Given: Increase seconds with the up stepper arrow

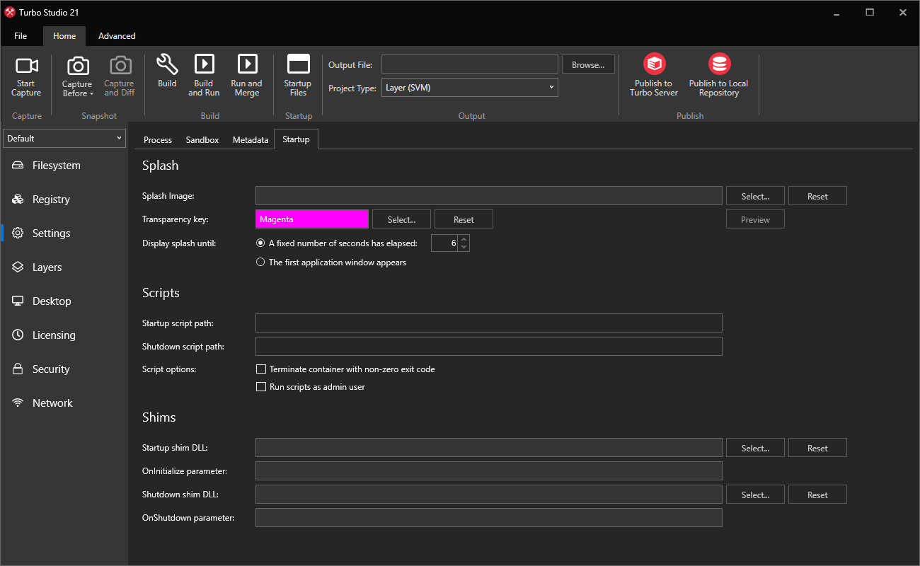Looking at the screenshot, I should pyautogui.click(x=464, y=239).
